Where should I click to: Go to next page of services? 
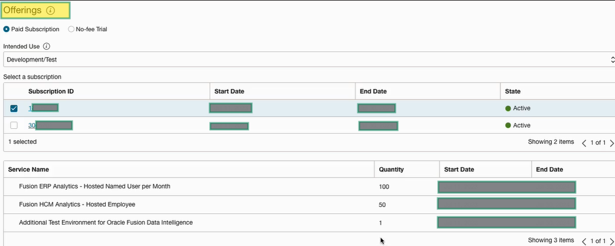(611, 241)
